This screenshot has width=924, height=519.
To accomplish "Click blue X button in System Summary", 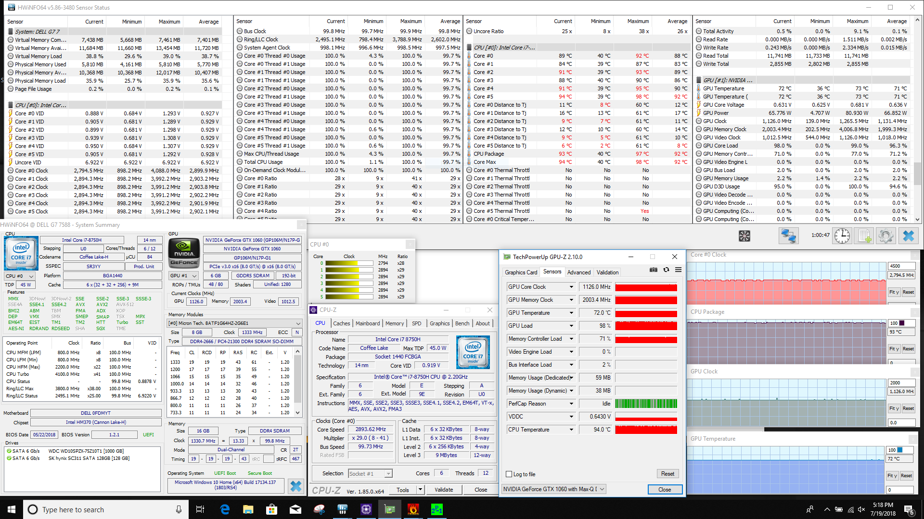I will coord(296,486).
